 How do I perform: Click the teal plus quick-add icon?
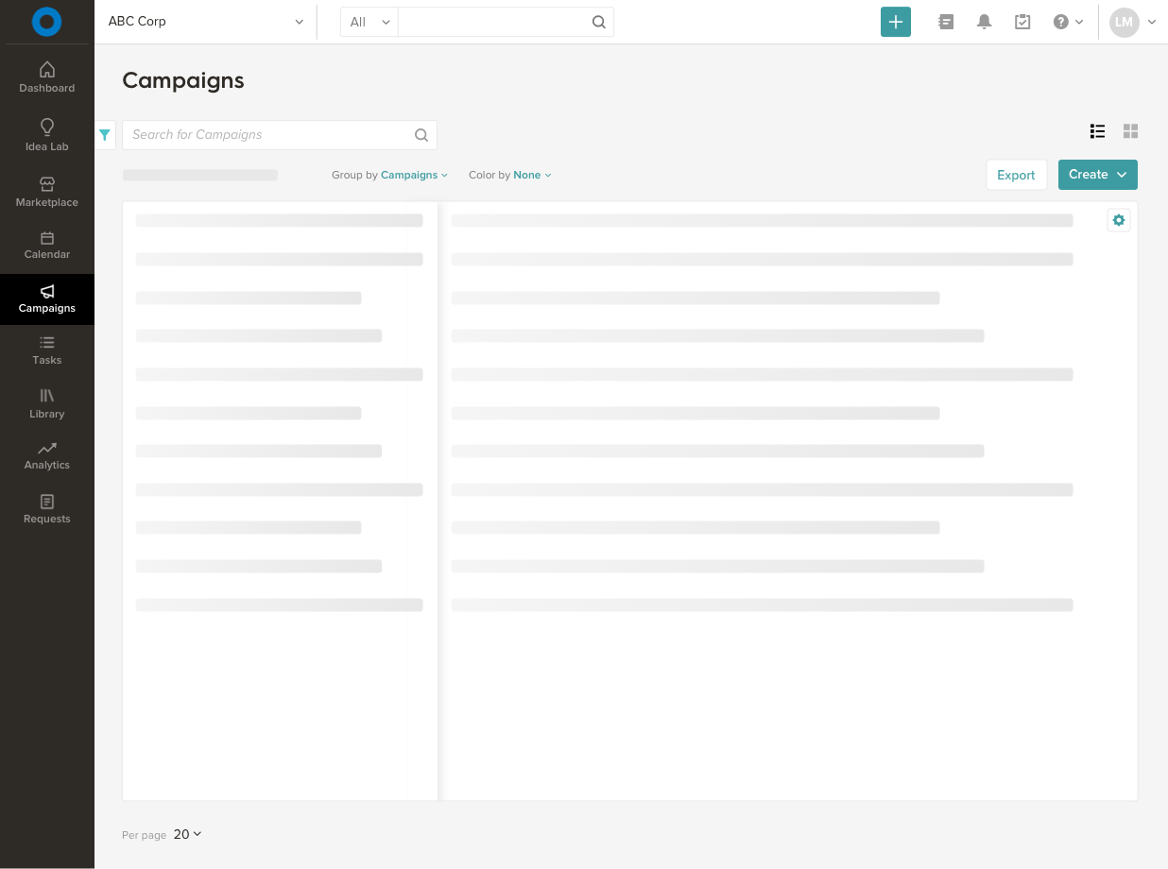coord(895,22)
